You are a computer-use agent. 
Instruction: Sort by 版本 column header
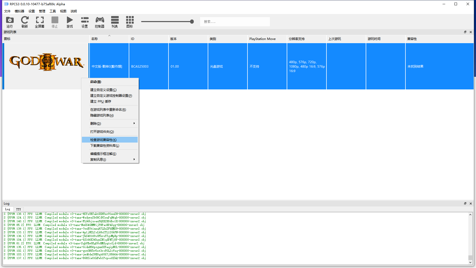point(188,39)
